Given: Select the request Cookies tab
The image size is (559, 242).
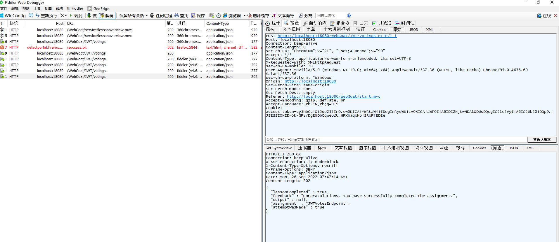Looking at the screenshot, I should point(380,29).
